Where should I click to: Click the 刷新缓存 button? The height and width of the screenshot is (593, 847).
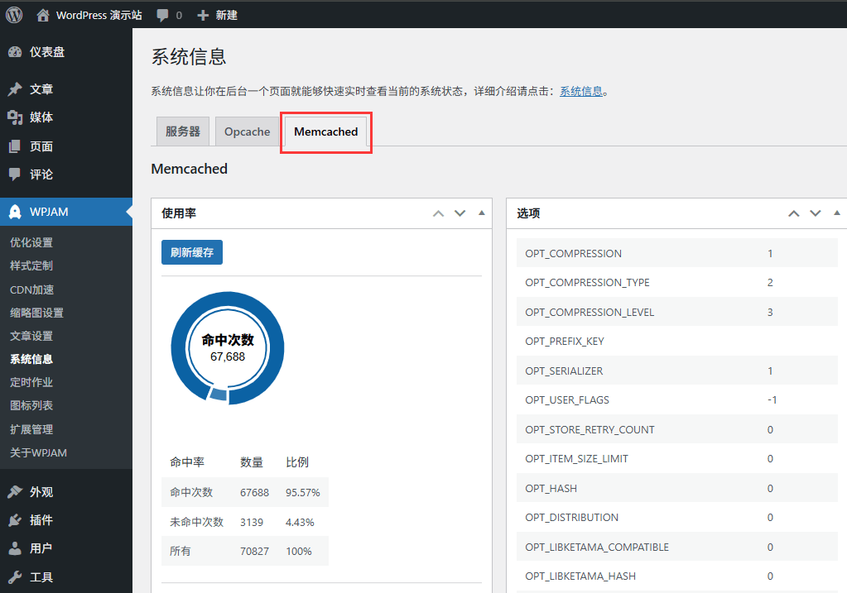191,253
